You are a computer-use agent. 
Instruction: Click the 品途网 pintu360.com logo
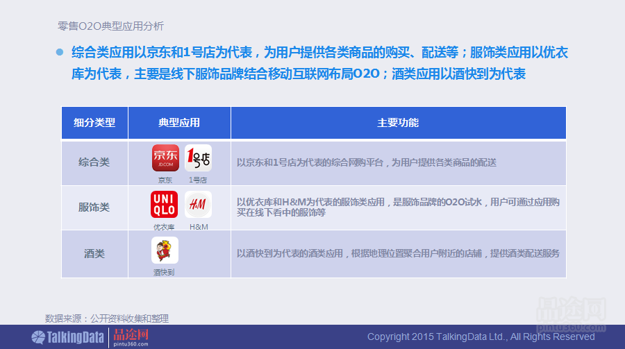131,337
